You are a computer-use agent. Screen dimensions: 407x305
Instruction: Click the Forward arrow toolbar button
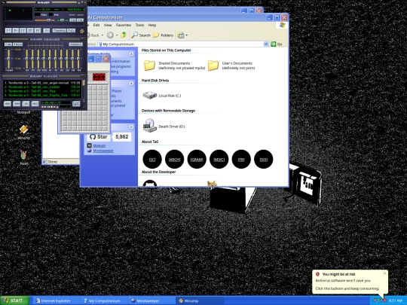click(110, 35)
